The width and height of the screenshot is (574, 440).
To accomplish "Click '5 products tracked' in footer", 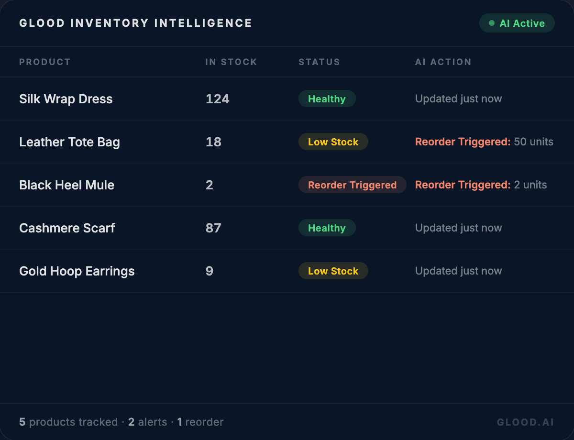I will pos(68,422).
